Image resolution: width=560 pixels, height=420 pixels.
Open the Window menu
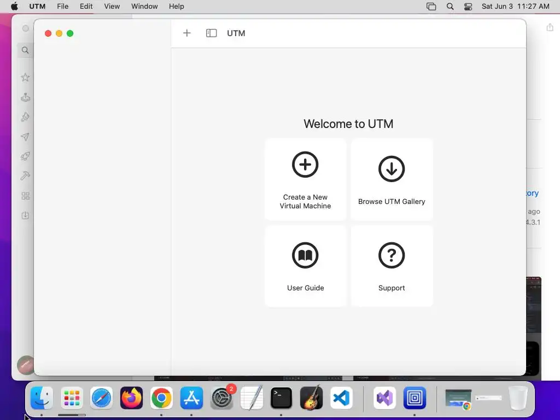pos(144,7)
